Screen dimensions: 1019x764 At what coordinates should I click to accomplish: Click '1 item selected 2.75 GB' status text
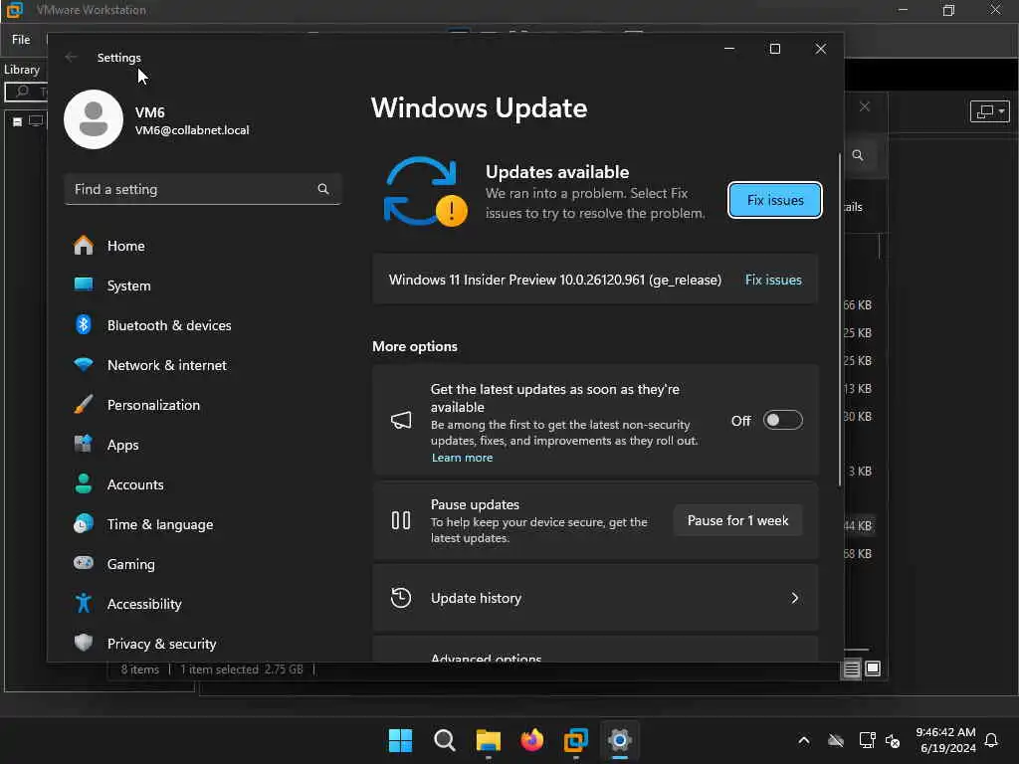coord(242,669)
